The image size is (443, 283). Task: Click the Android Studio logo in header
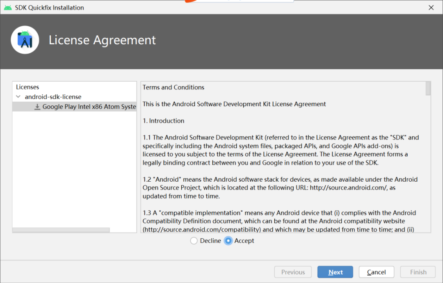(x=25, y=40)
